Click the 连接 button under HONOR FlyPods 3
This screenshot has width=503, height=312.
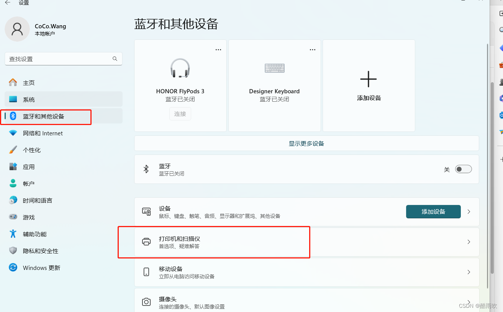(x=180, y=114)
